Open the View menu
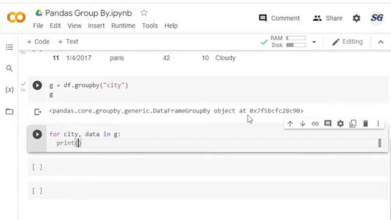The height and width of the screenshot is (220, 391). point(75,26)
